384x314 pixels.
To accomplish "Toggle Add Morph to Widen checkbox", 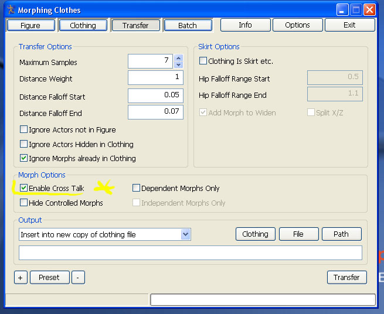I will pyautogui.click(x=203, y=112).
